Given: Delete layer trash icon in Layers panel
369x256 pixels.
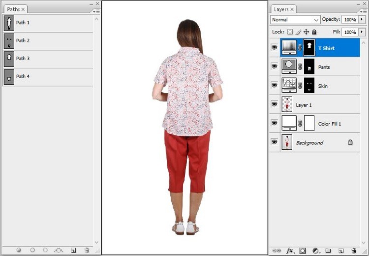Looking at the screenshot, I should point(353,251).
